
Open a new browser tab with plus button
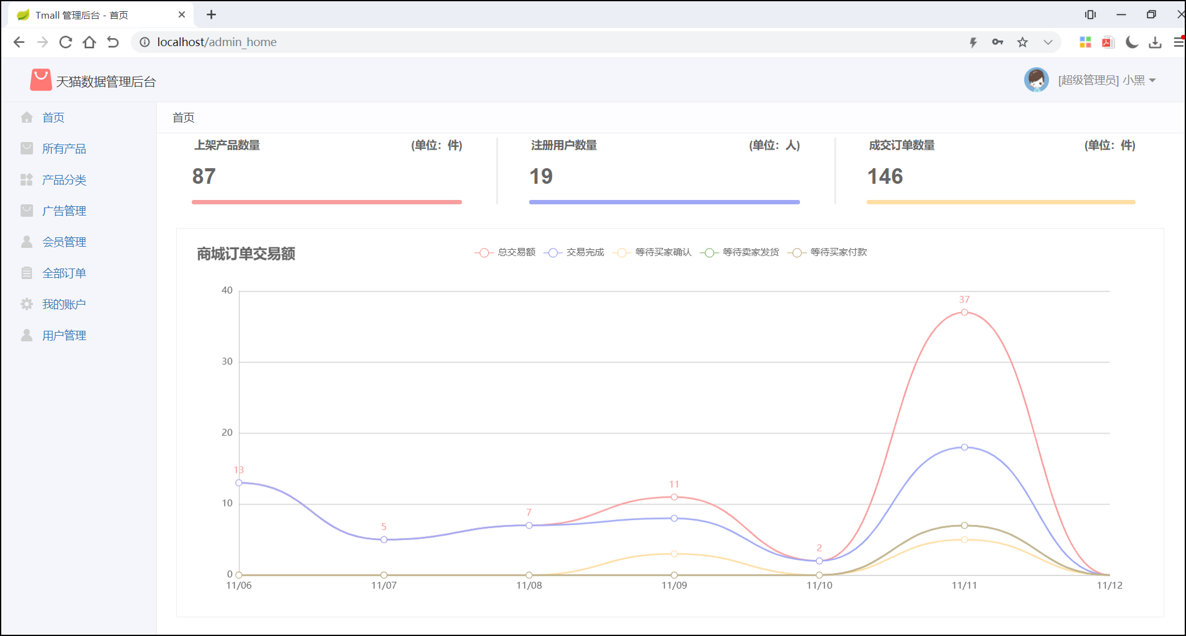[x=211, y=14]
